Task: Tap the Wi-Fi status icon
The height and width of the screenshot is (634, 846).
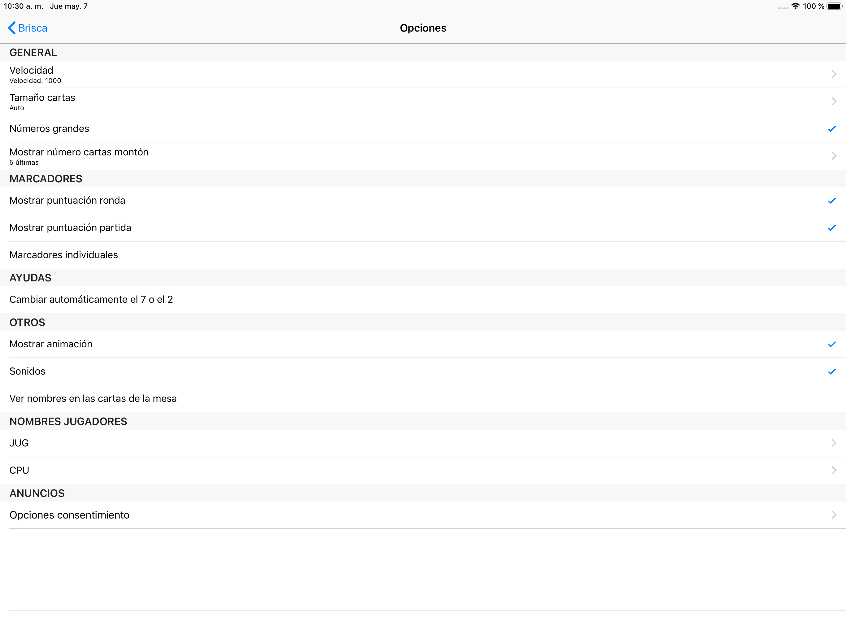Action: [795, 6]
